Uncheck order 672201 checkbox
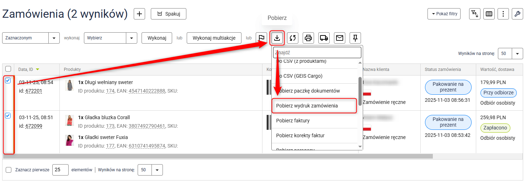The image size is (526, 183). pyautogui.click(x=8, y=81)
